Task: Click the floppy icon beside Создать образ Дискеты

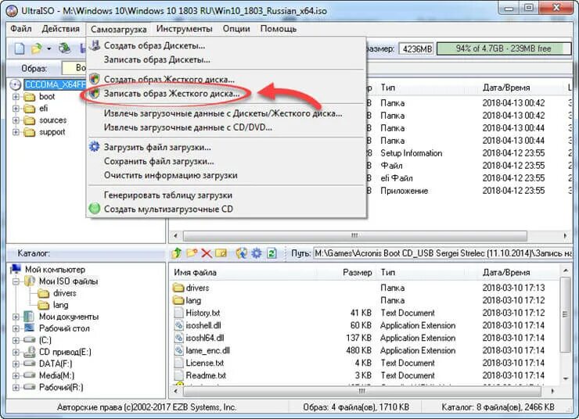Action: pyautogui.click(x=95, y=45)
